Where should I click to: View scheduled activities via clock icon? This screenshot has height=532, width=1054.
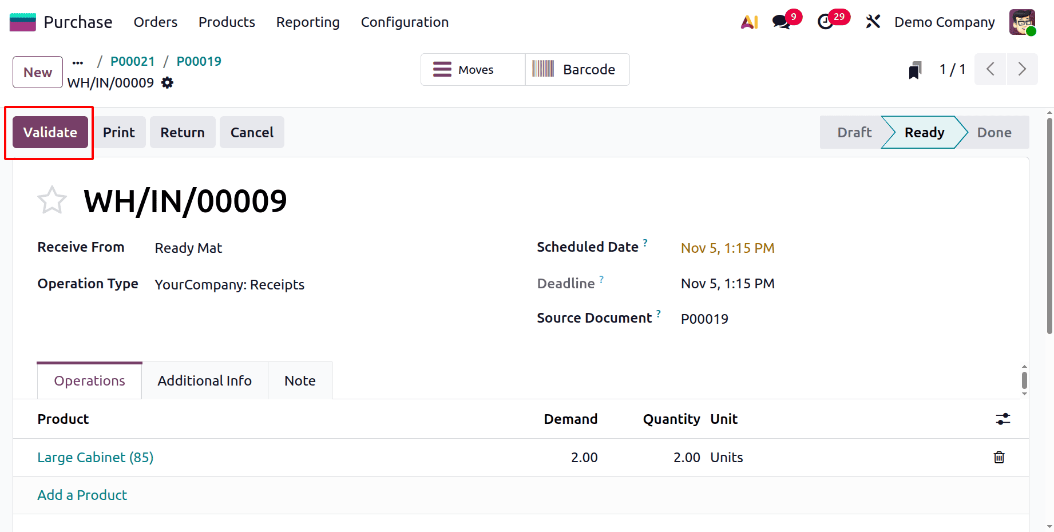826,22
